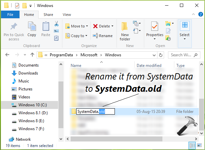
Task: Click the Copy path icon
Action: pyautogui.click(x=56, y=31)
